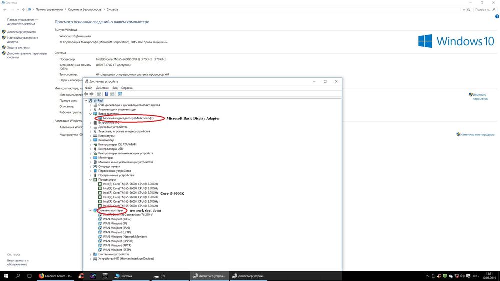Click the DVD drives category icon
500x281 pixels.
[x=95, y=105]
